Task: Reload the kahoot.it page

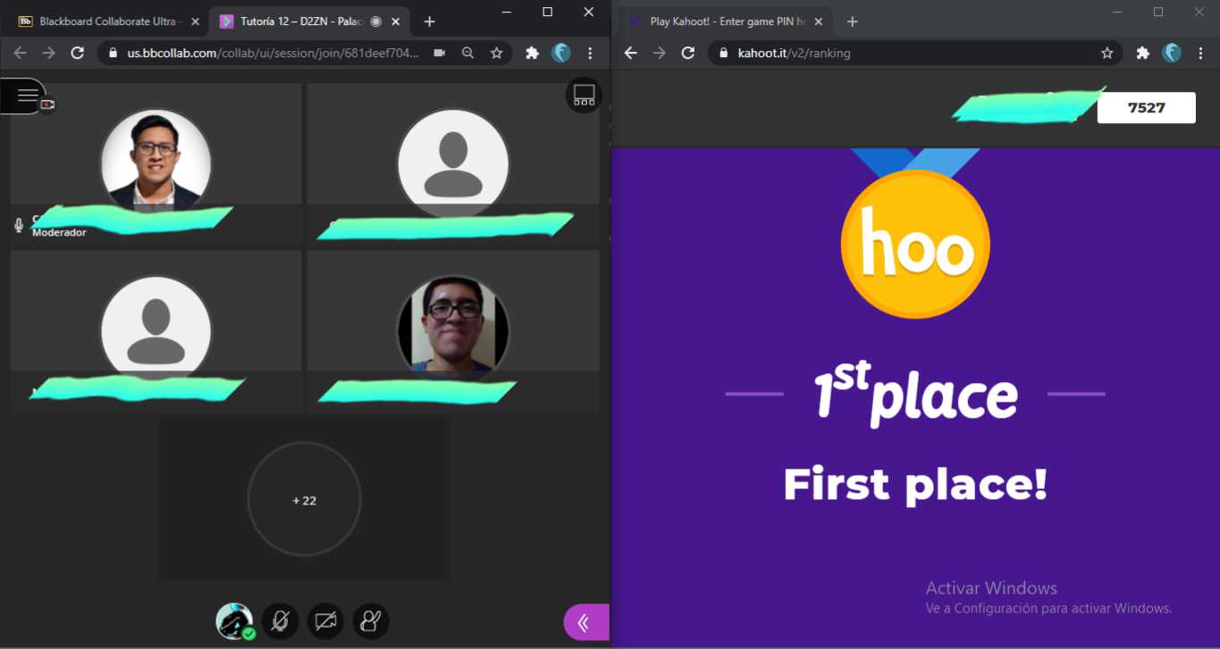Action: tap(687, 53)
